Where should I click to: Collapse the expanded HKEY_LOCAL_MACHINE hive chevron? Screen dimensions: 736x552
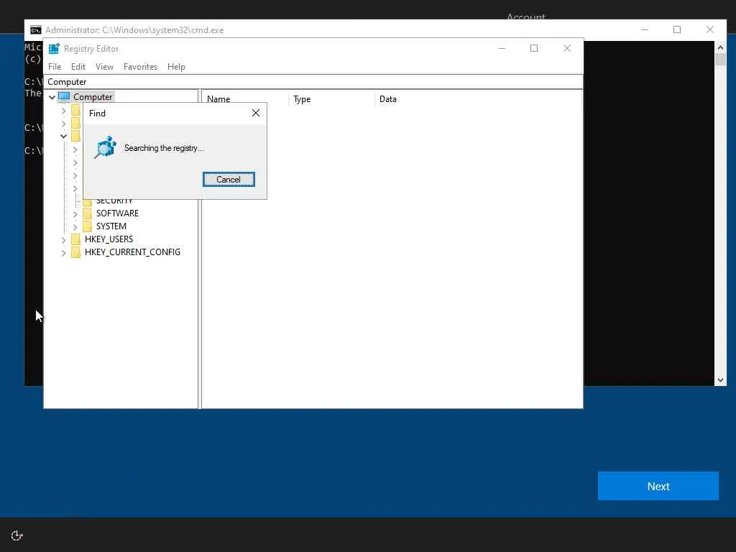point(63,137)
